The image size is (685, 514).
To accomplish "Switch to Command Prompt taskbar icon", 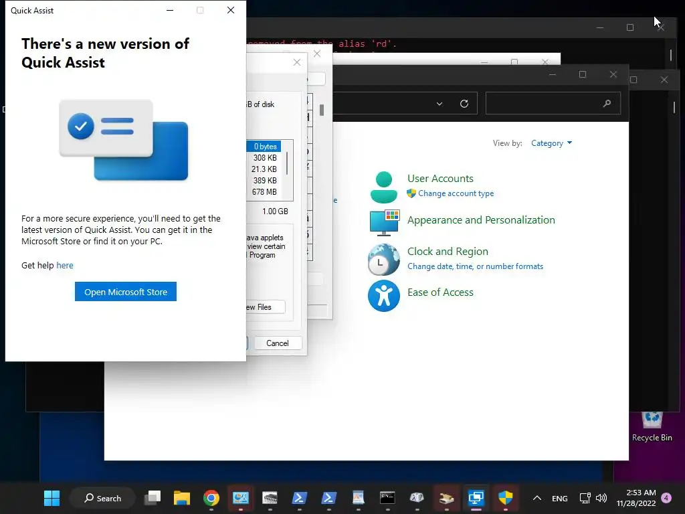I will pyautogui.click(x=387, y=498).
